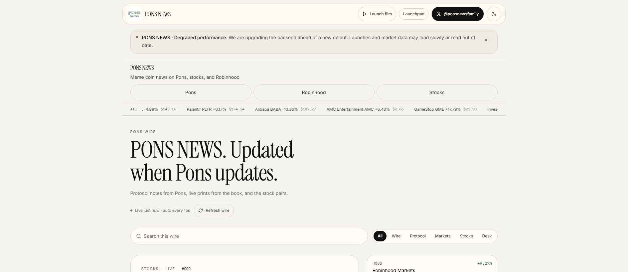The height and width of the screenshot is (272, 628).
Task: Open the GameStop GME ticker item
Action: point(445,109)
